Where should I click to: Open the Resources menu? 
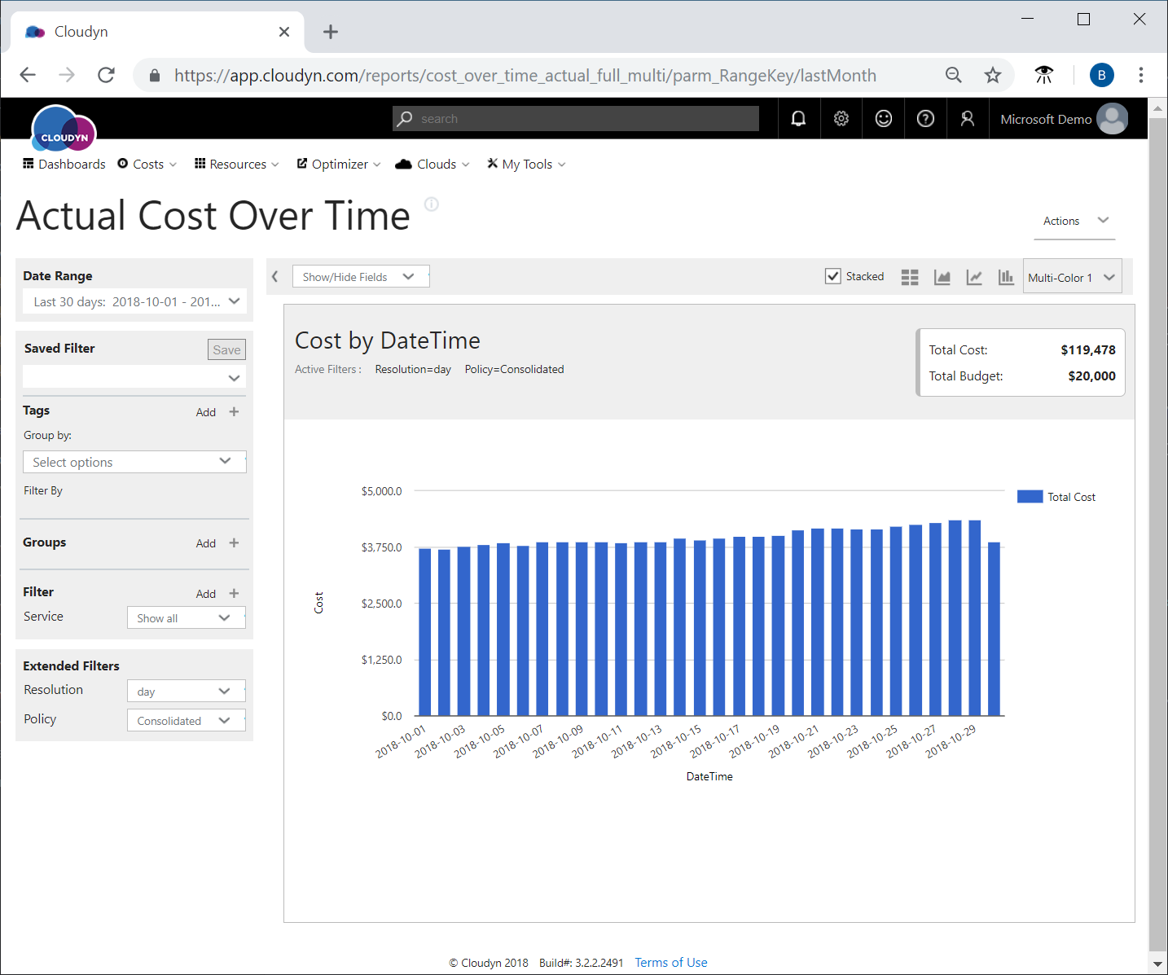point(237,165)
